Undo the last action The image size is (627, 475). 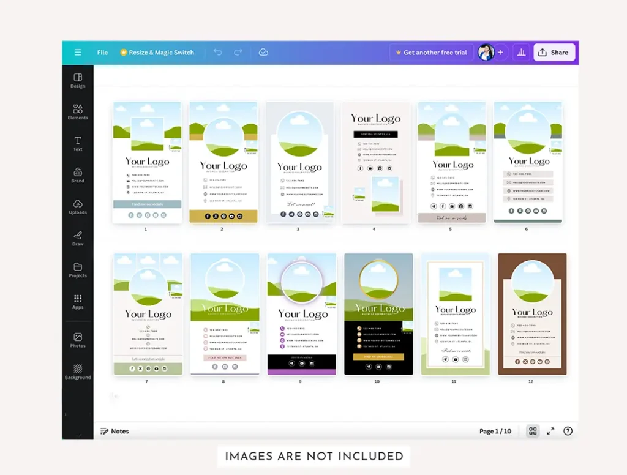point(217,53)
